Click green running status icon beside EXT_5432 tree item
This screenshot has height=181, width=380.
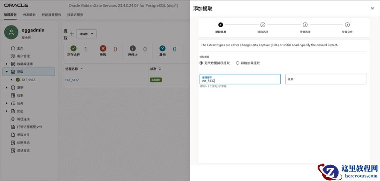tap(18, 80)
